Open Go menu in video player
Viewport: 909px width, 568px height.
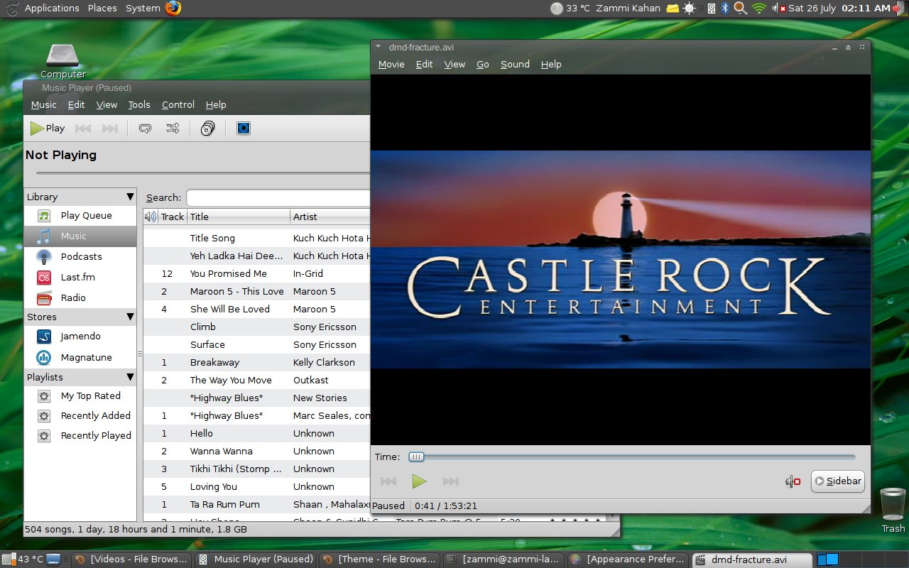pyautogui.click(x=483, y=64)
